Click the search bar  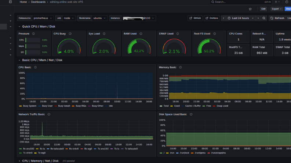click(241, 2)
